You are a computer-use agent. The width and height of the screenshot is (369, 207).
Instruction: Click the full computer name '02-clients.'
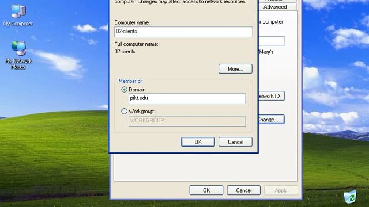(x=125, y=52)
